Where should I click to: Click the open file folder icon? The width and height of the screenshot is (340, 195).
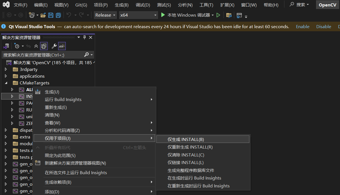click(43, 15)
